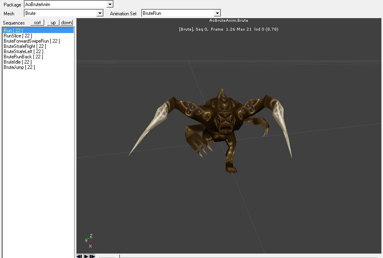Click the XYZ axis gizmo in viewport
Image resolution: width=383 pixels, height=258 pixels.
click(x=89, y=241)
